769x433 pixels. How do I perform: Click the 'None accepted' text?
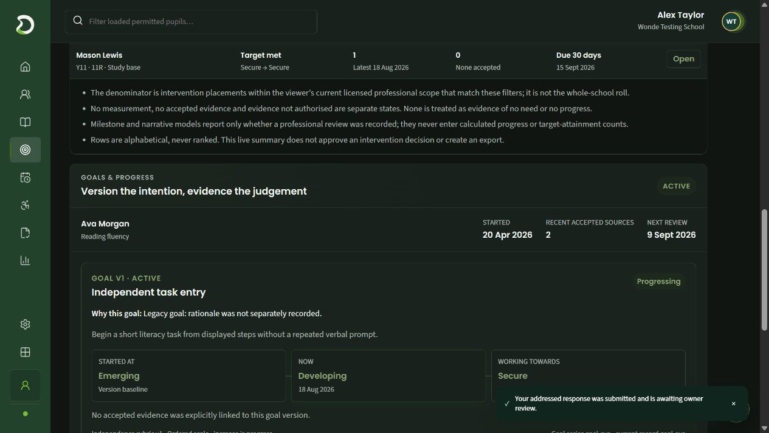478,68
